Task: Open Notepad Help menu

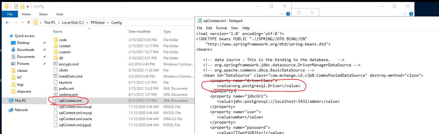Action: 246,28
